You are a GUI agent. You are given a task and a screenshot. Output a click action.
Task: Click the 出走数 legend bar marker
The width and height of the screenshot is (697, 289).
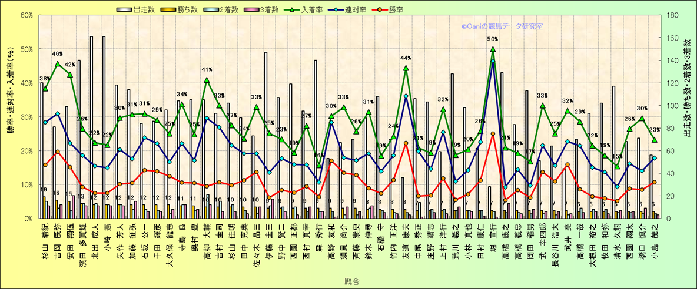(123, 9)
